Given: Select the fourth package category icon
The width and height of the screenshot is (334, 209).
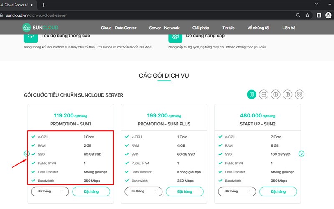Looking at the screenshot, I should pyautogui.click(x=287, y=94).
